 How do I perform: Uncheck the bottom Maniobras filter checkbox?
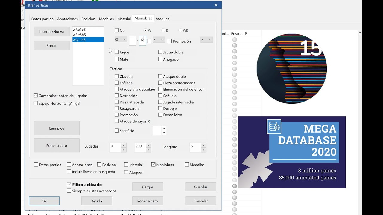click(153, 165)
